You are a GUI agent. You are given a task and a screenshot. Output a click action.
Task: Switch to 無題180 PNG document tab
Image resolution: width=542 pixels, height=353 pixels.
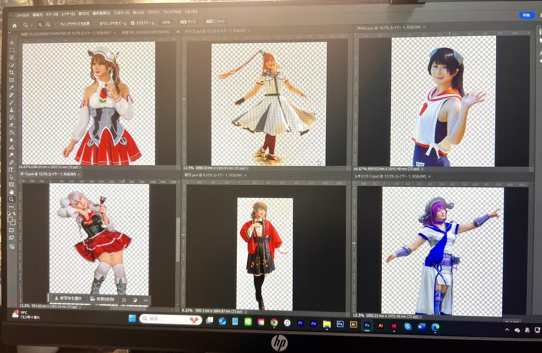(x=146, y=32)
